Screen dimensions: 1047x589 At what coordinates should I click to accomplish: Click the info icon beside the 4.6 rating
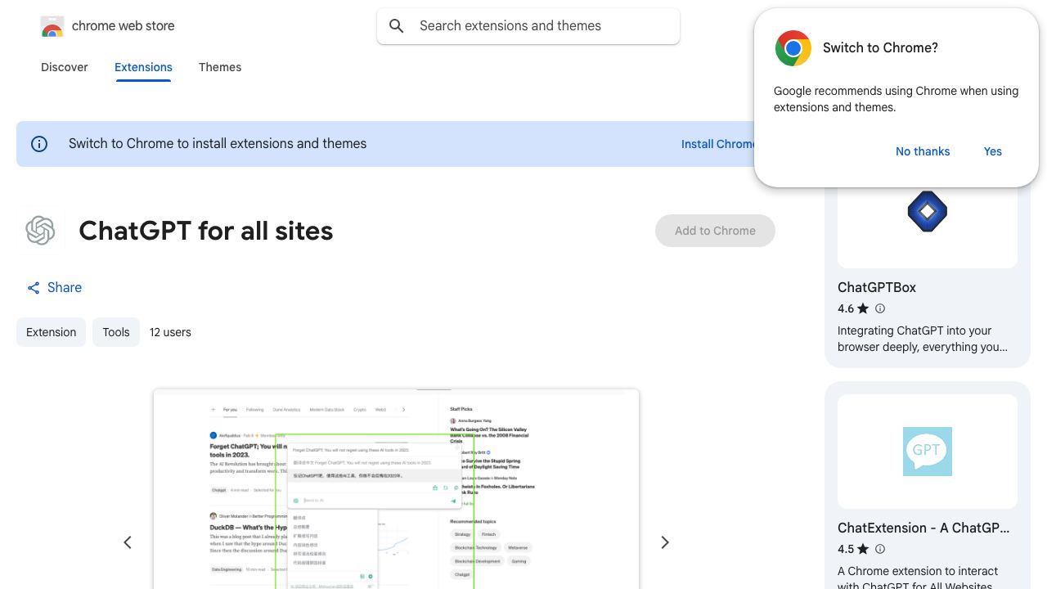tap(880, 308)
